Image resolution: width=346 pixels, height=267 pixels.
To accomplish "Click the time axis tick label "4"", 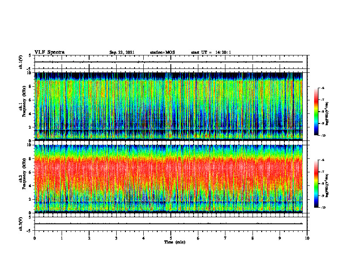I will tap(144, 238).
